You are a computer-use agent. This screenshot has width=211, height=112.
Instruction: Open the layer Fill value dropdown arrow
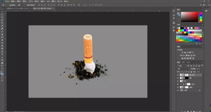tap(202, 72)
